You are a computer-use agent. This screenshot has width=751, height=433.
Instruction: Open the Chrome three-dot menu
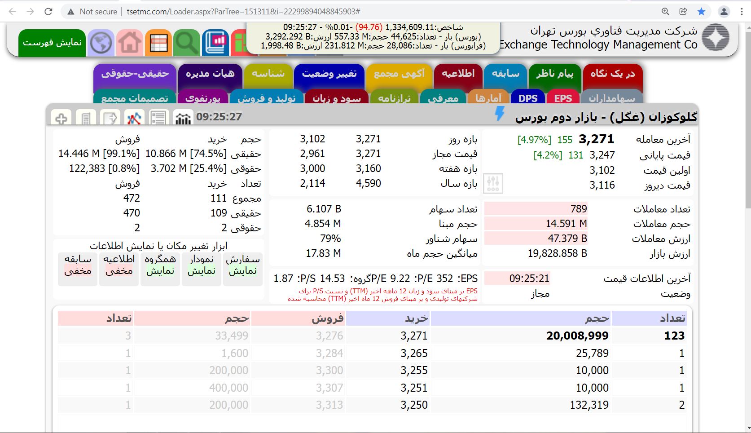[742, 12]
